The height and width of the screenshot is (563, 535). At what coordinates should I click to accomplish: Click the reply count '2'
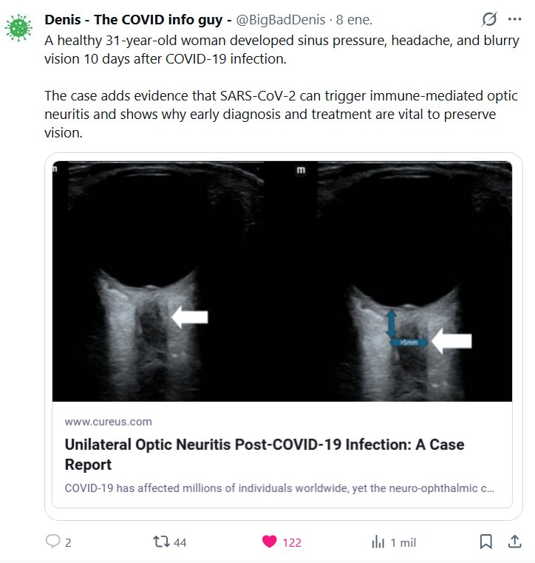(x=68, y=542)
